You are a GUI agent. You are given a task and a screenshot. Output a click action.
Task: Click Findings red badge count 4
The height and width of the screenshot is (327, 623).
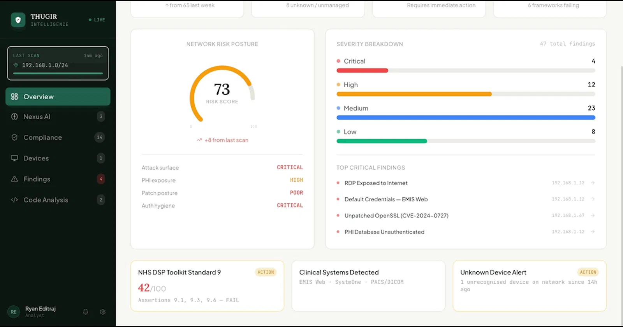101,179
